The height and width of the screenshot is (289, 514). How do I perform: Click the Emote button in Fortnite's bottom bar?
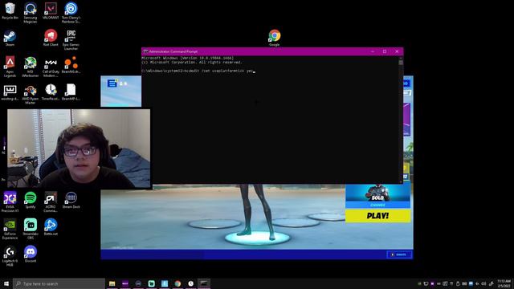[399, 254]
